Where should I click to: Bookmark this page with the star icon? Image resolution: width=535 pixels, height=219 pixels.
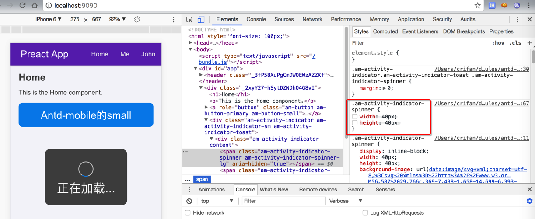pyautogui.click(x=477, y=6)
